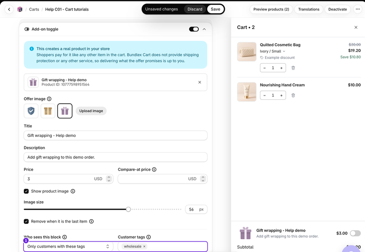This screenshot has width=365, height=252.
Task: Select the purple gift box offer image
Action: point(65,111)
